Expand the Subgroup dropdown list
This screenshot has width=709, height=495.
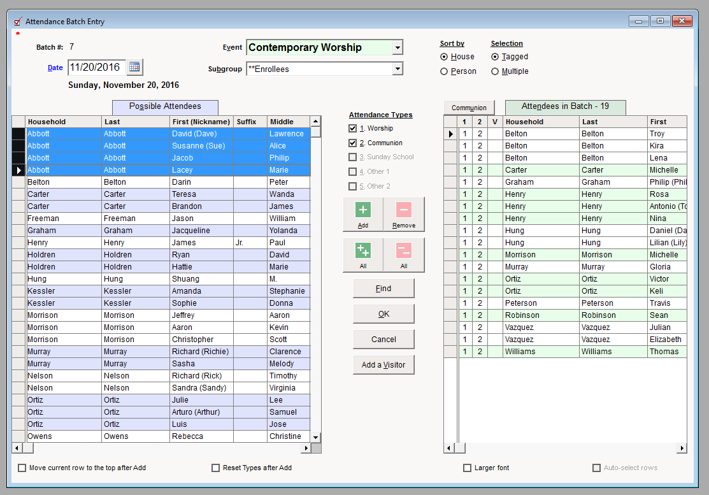(x=397, y=69)
